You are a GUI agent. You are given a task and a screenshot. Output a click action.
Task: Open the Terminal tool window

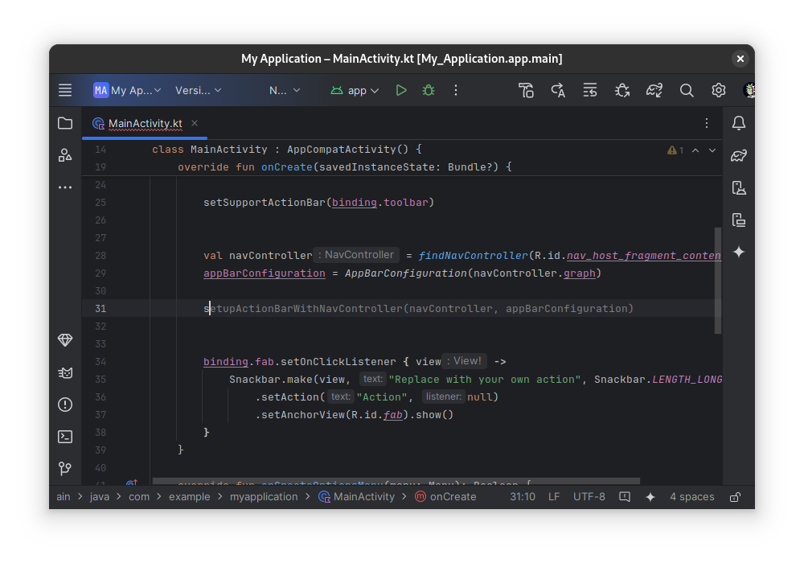tap(64, 437)
